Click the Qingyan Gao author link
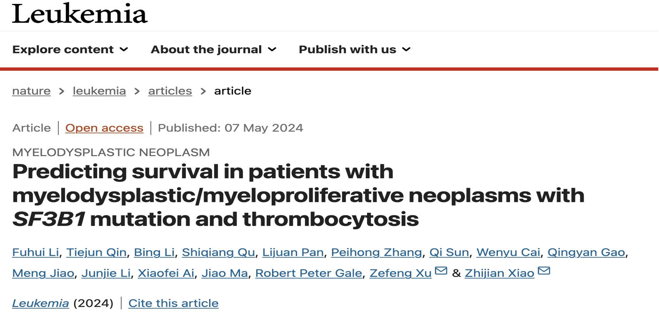Viewport: 659px width, 312px height. (x=586, y=252)
